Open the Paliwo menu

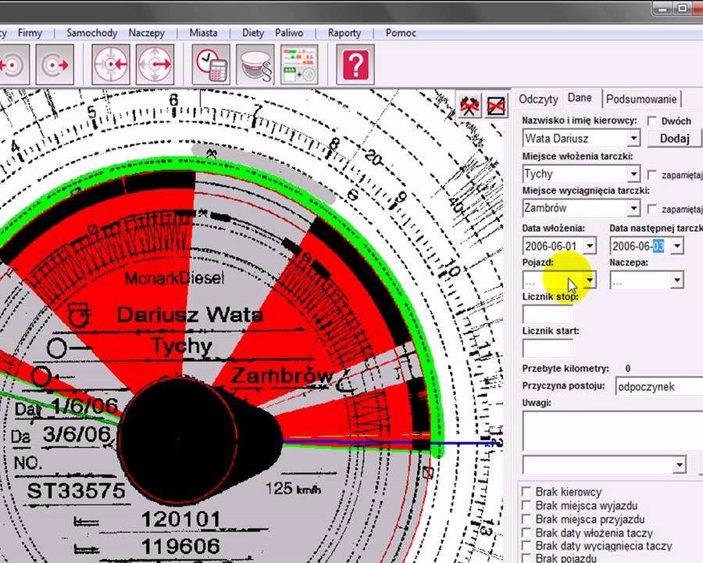coord(289,33)
